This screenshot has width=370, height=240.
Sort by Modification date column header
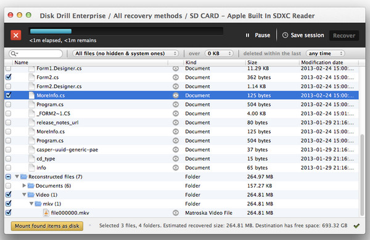[329, 62]
